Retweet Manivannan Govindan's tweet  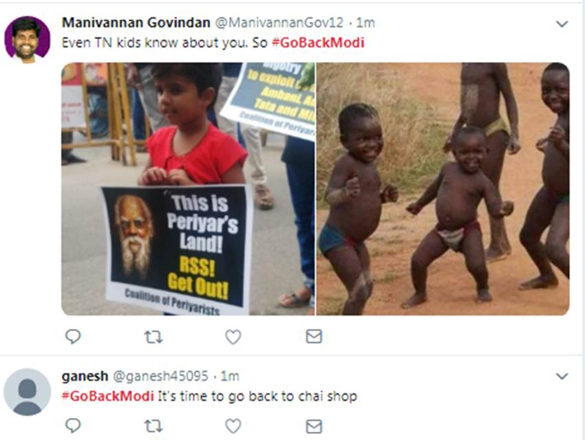pyautogui.click(x=153, y=336)
